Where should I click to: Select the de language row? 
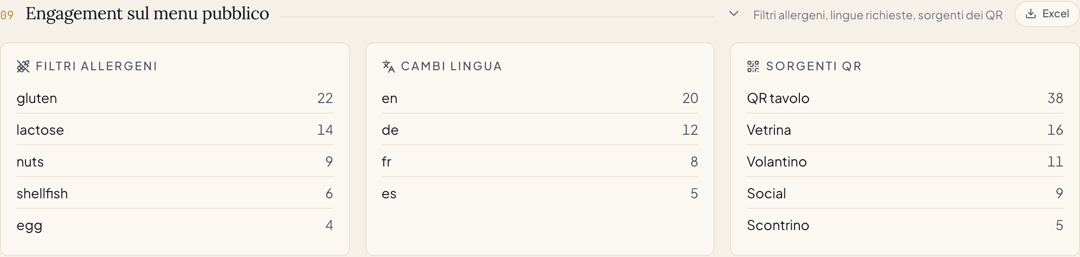coord(540,130)
